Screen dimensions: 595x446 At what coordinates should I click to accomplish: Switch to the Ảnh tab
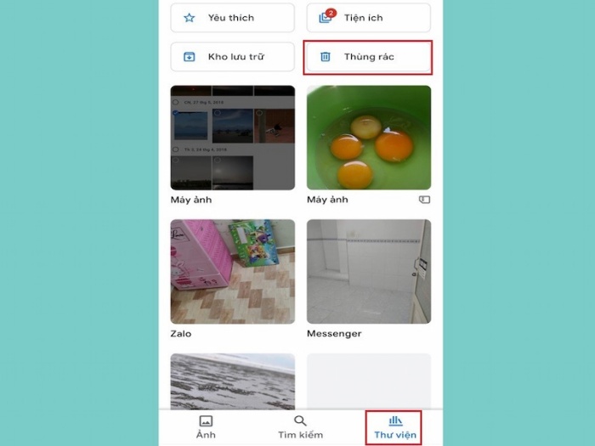206,427
